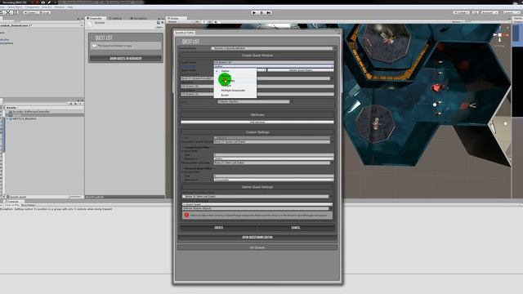
Task: Toggle the Center pivot mode button
Action: (30, 13)
